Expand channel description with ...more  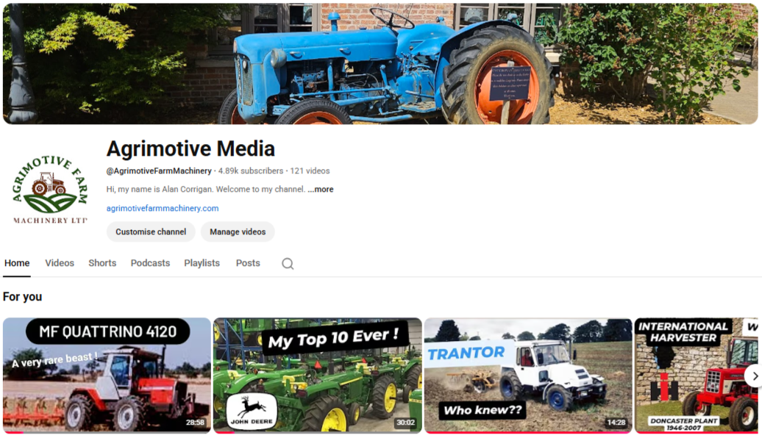320,190
